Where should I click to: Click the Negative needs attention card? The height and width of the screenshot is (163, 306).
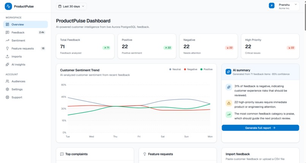point(208,46)
